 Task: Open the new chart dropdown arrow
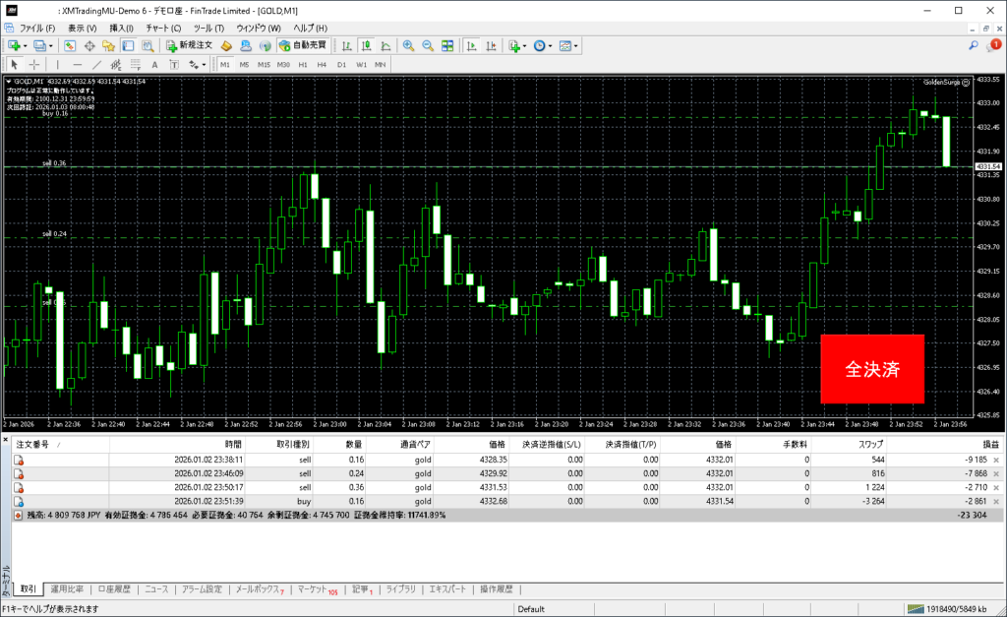[25, 45]
